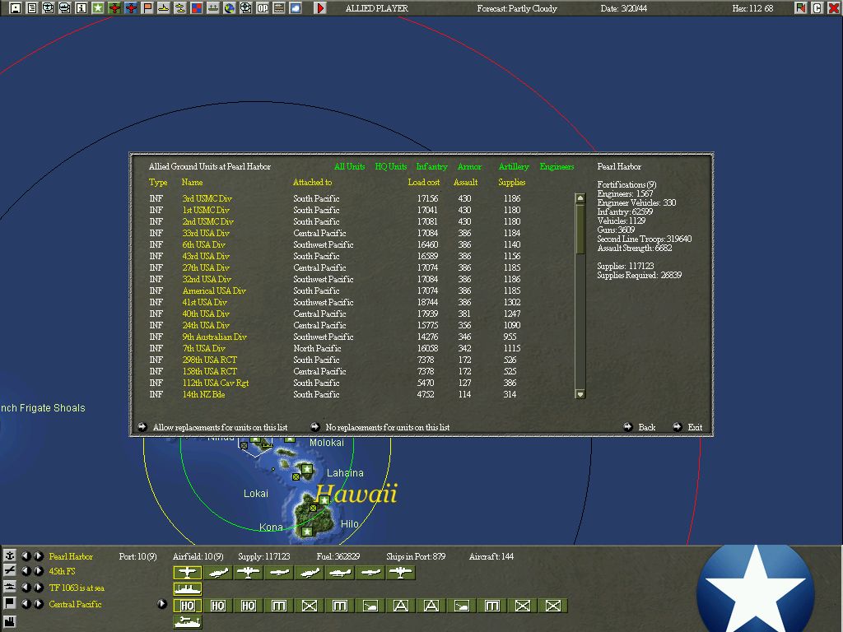Click the orange flag toolbar icon
843x632 pixels.
[147, 8]
